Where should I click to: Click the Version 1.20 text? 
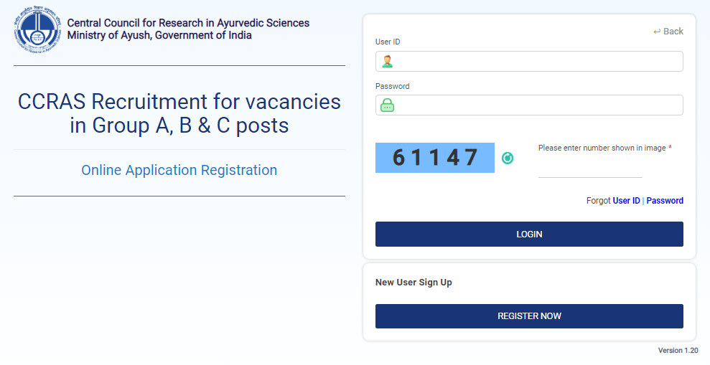[678, 351]
